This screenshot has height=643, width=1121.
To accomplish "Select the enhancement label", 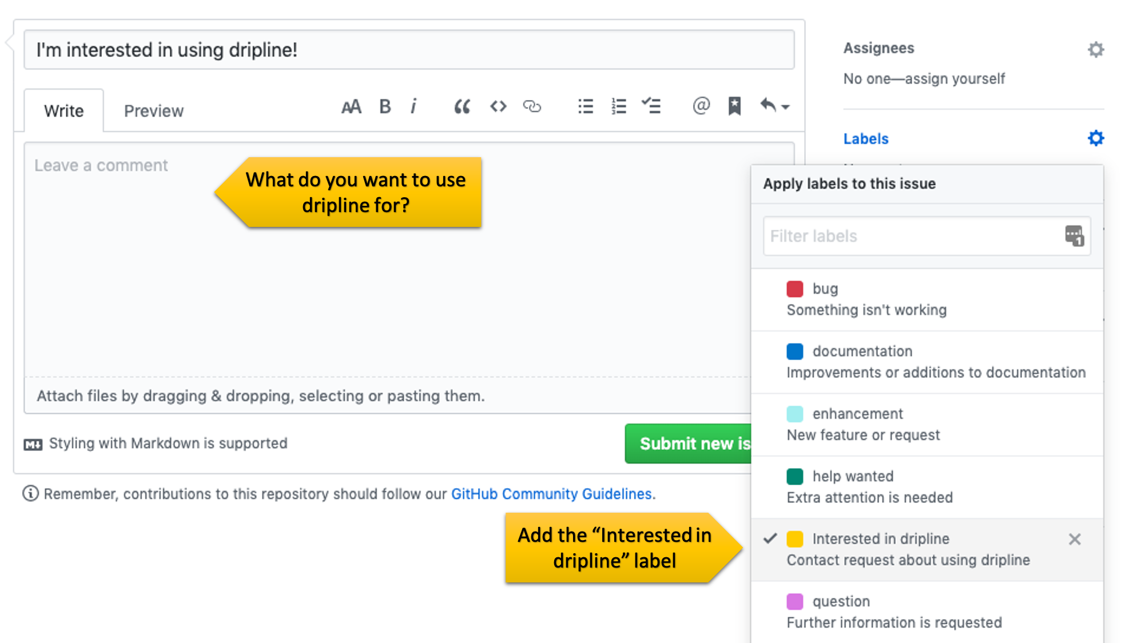I will tap(927, 425).
